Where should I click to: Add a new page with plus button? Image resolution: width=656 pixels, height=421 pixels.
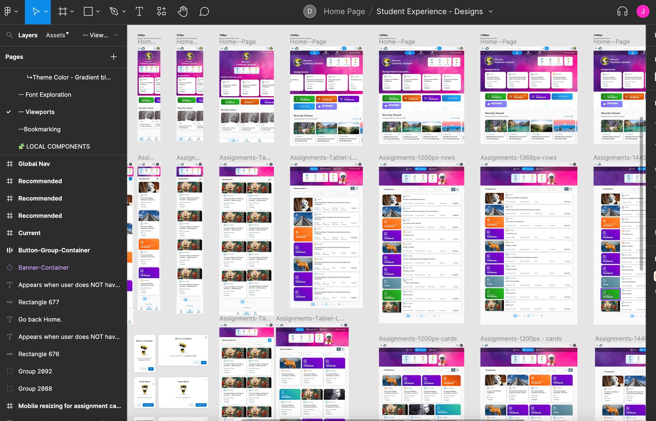114,57
